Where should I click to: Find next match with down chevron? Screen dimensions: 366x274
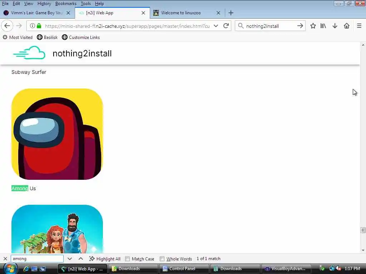coord(70,259)
